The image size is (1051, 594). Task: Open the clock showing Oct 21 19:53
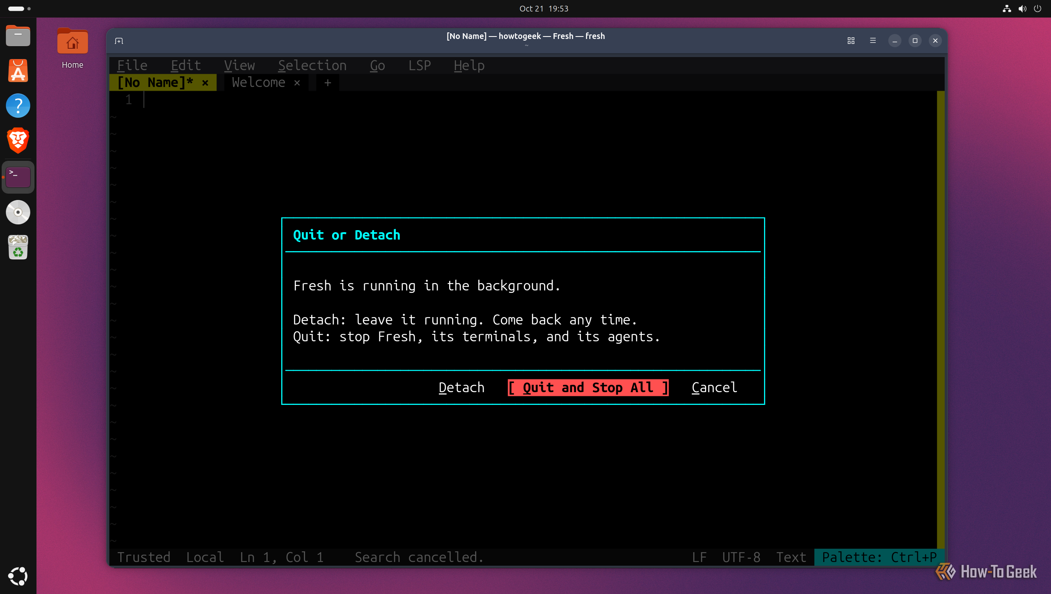coord(544,9)
